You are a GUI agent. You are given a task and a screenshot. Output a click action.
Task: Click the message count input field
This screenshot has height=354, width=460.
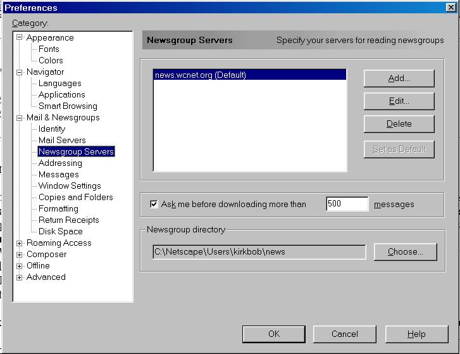tap(347, 204)
